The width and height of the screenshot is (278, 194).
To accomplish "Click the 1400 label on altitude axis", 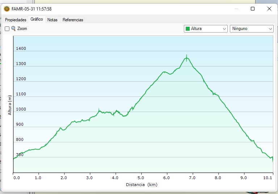I will [21, 48].
